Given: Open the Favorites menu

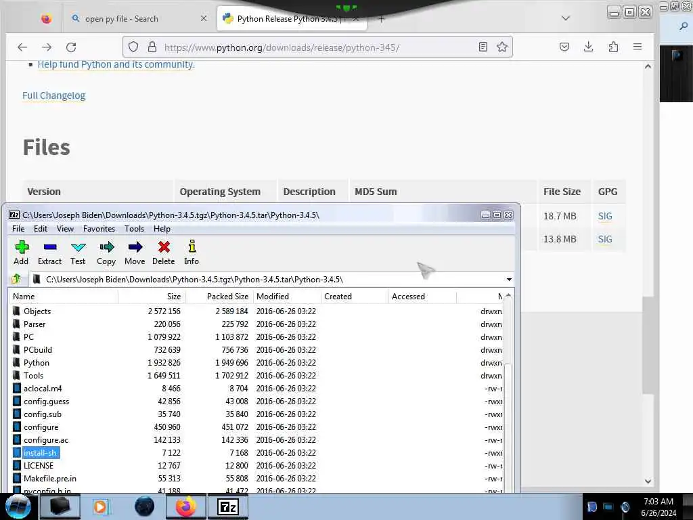Looking at the screenshot, I should click(99, 229).
